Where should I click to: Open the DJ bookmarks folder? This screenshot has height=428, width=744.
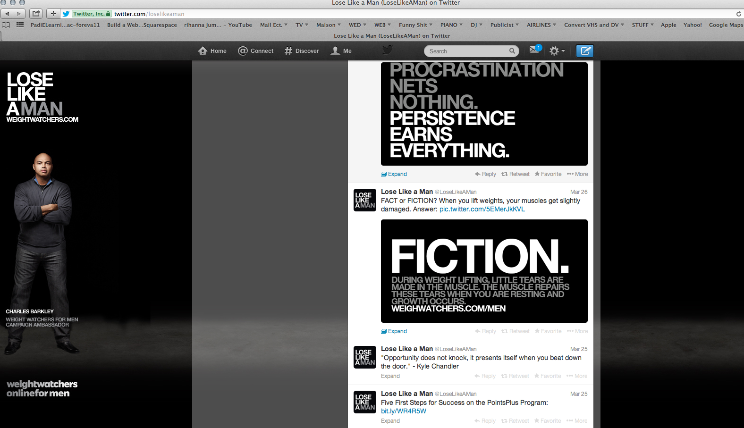(476, 25)
